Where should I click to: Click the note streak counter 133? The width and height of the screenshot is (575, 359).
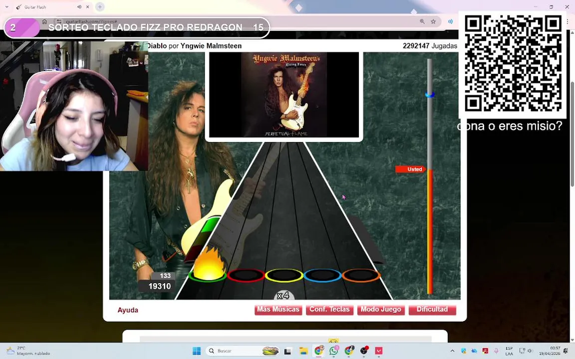tap(165, 276)
